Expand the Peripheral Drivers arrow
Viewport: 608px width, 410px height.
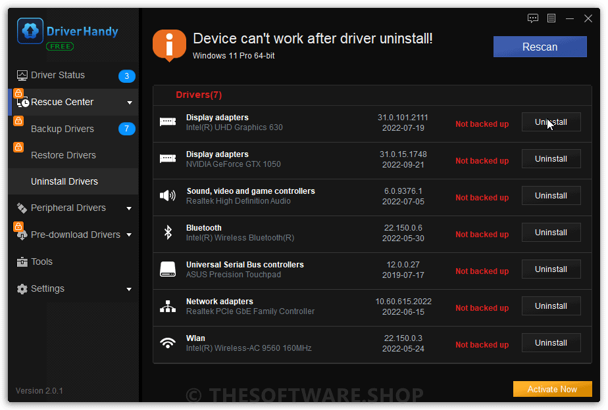[129, 209]
